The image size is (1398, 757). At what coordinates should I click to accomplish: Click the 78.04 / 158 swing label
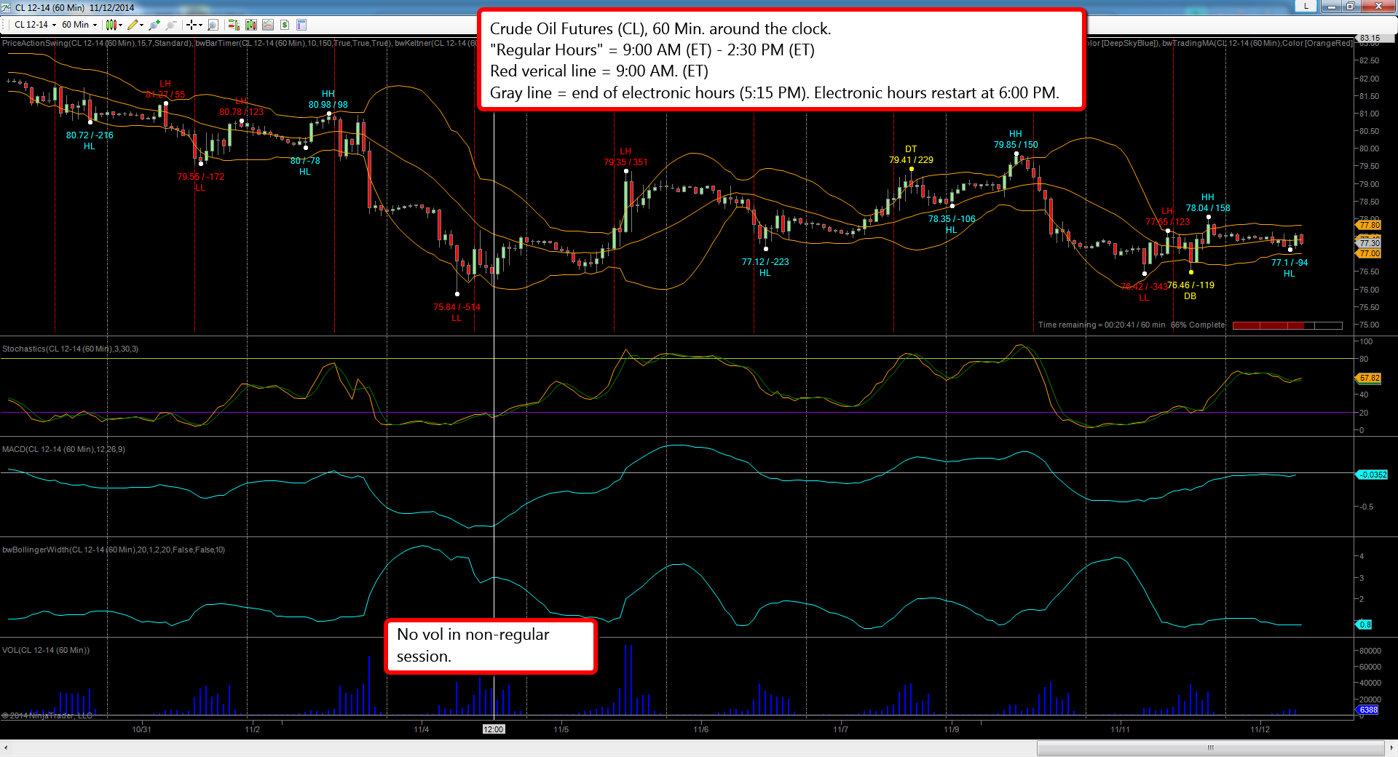point(1208,208)
